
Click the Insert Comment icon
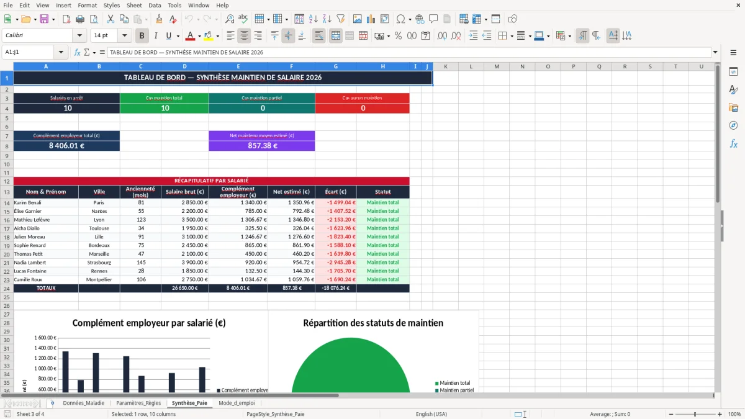tap(433, 19)
